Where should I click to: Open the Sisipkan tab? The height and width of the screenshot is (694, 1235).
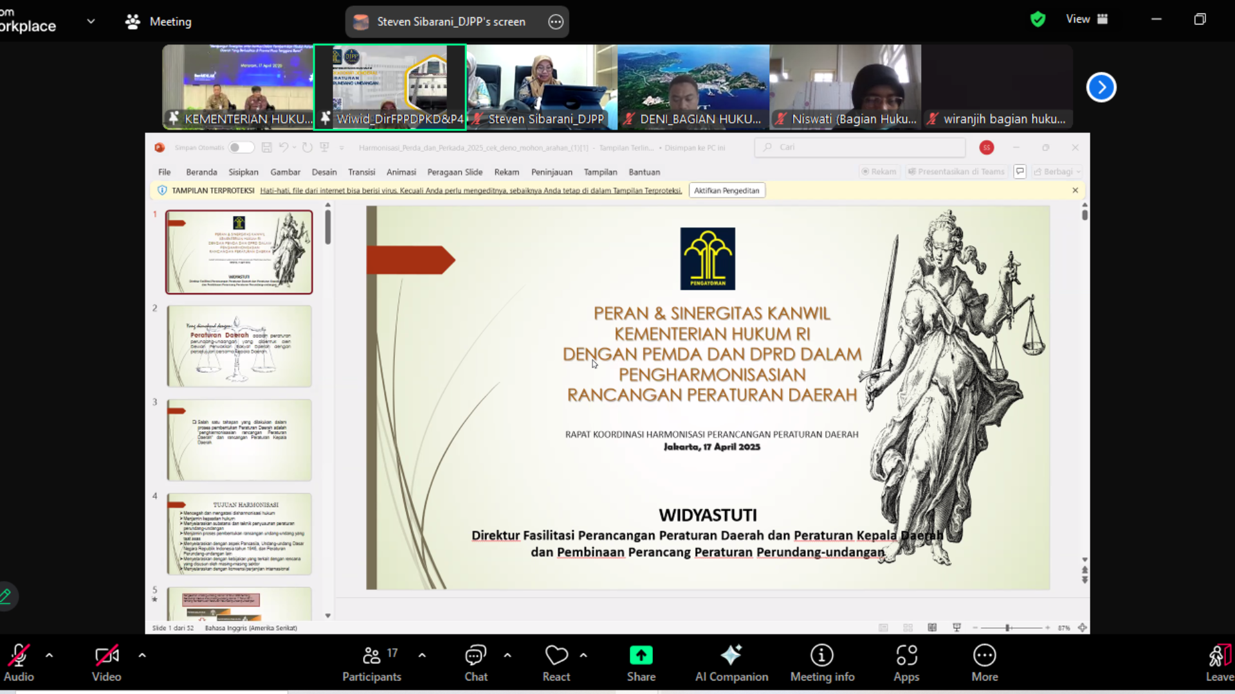243,172
